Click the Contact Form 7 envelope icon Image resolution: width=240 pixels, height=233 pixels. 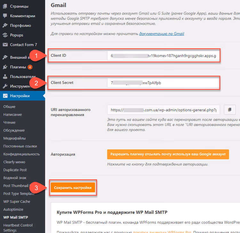[5, 45]
